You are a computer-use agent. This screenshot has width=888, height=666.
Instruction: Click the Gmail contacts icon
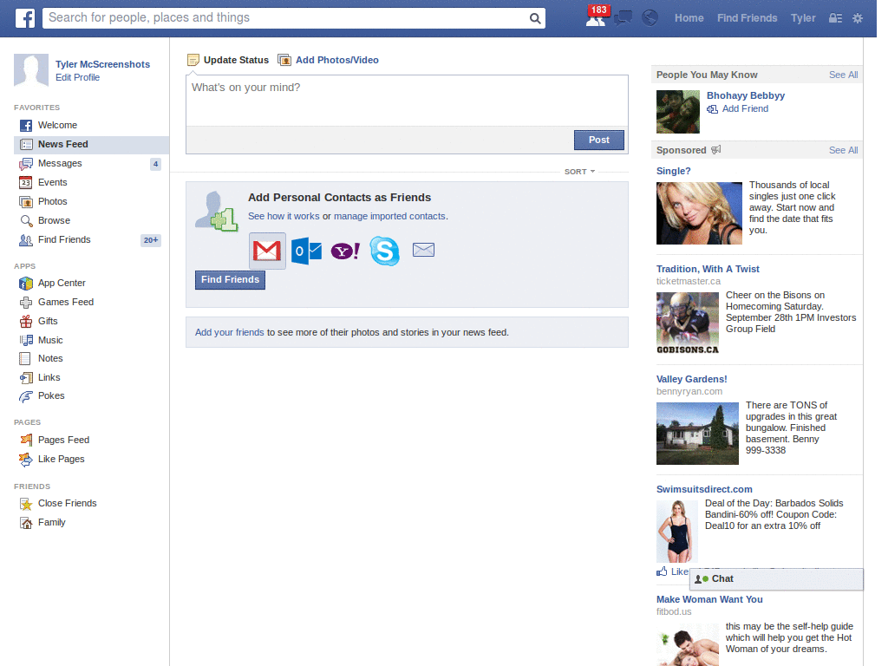267,251
